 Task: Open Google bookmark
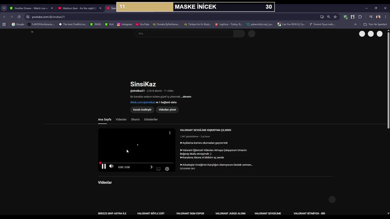point(18,24)
